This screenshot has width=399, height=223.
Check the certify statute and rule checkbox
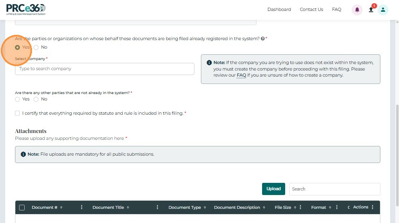(x=17, y=113)
